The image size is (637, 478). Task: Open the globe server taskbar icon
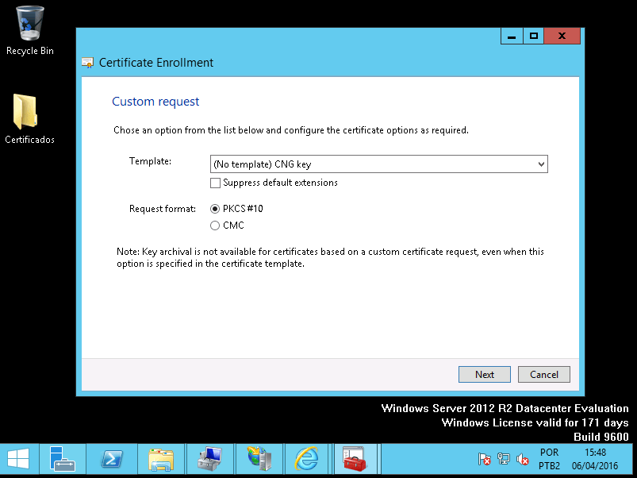(259, 459)
